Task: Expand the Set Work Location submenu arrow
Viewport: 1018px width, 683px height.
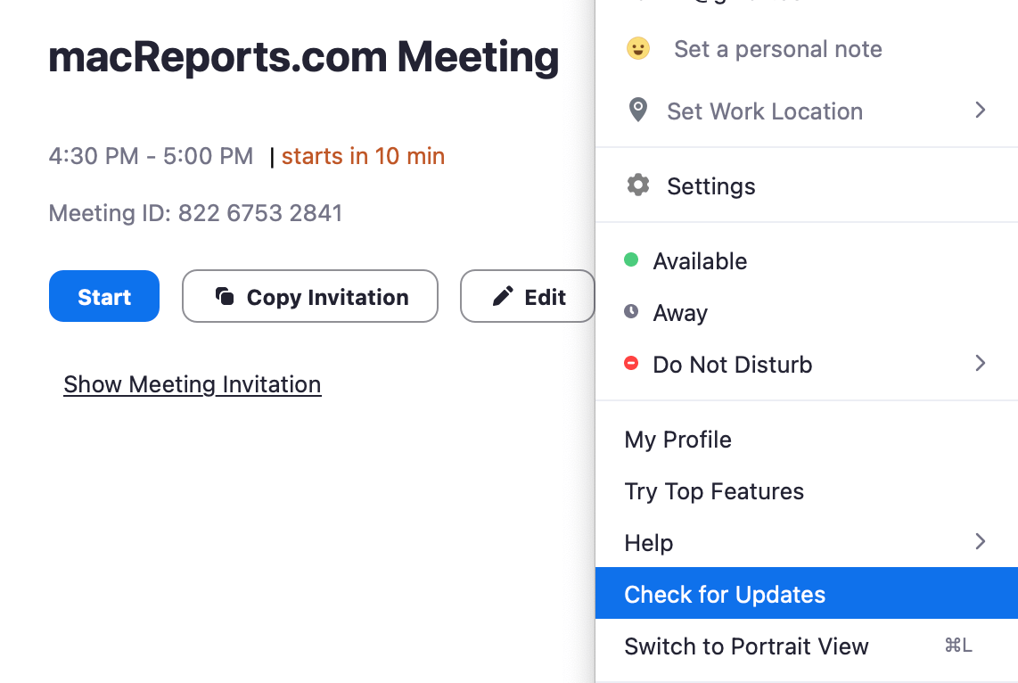Action: tap(981, 111)
